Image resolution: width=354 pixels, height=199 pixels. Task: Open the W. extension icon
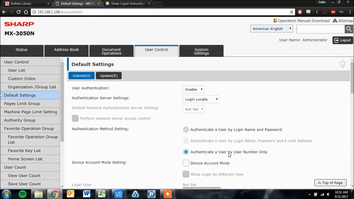pos(342,12)
